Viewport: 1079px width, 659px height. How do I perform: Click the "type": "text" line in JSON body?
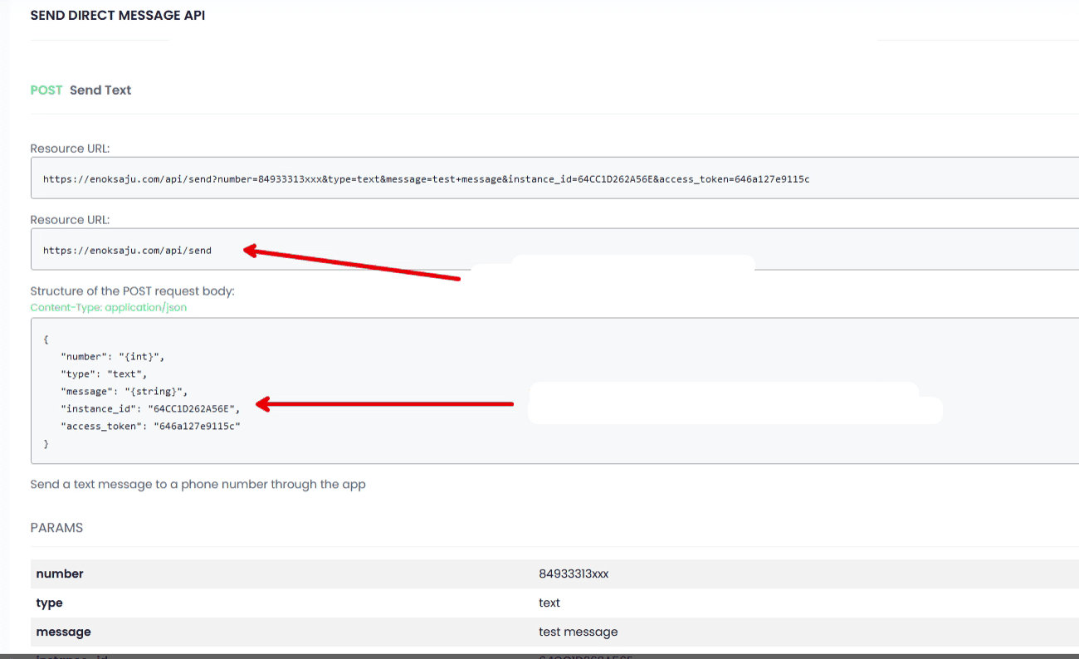click(104, 373)
